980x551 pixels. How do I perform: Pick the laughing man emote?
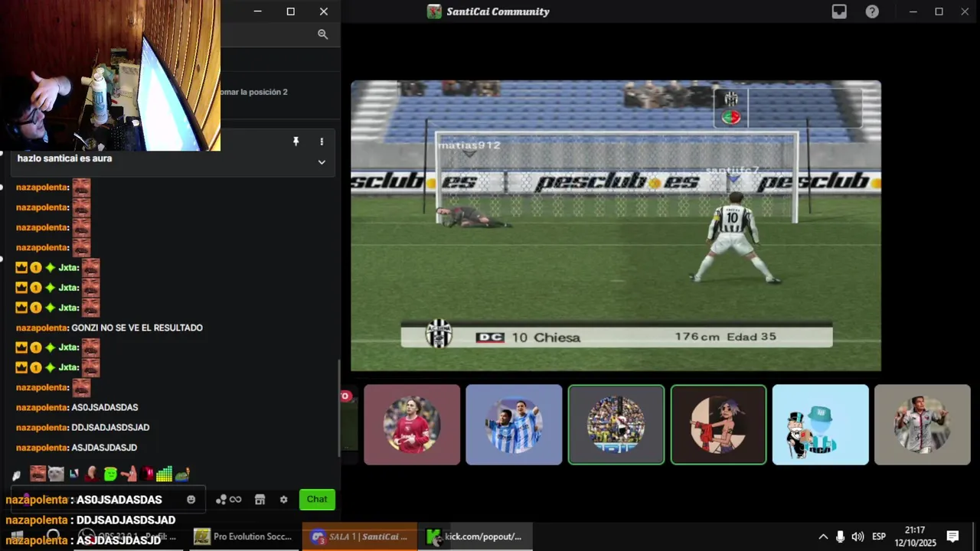point(38,474)
